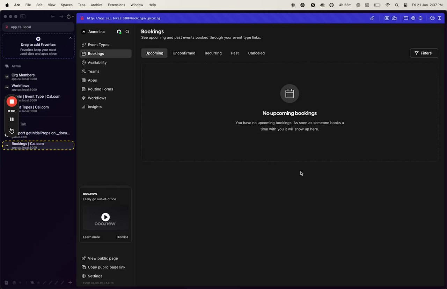Toggle the Arc sidebar panel icon
447x289 pixels.
(x=23, y=16)
